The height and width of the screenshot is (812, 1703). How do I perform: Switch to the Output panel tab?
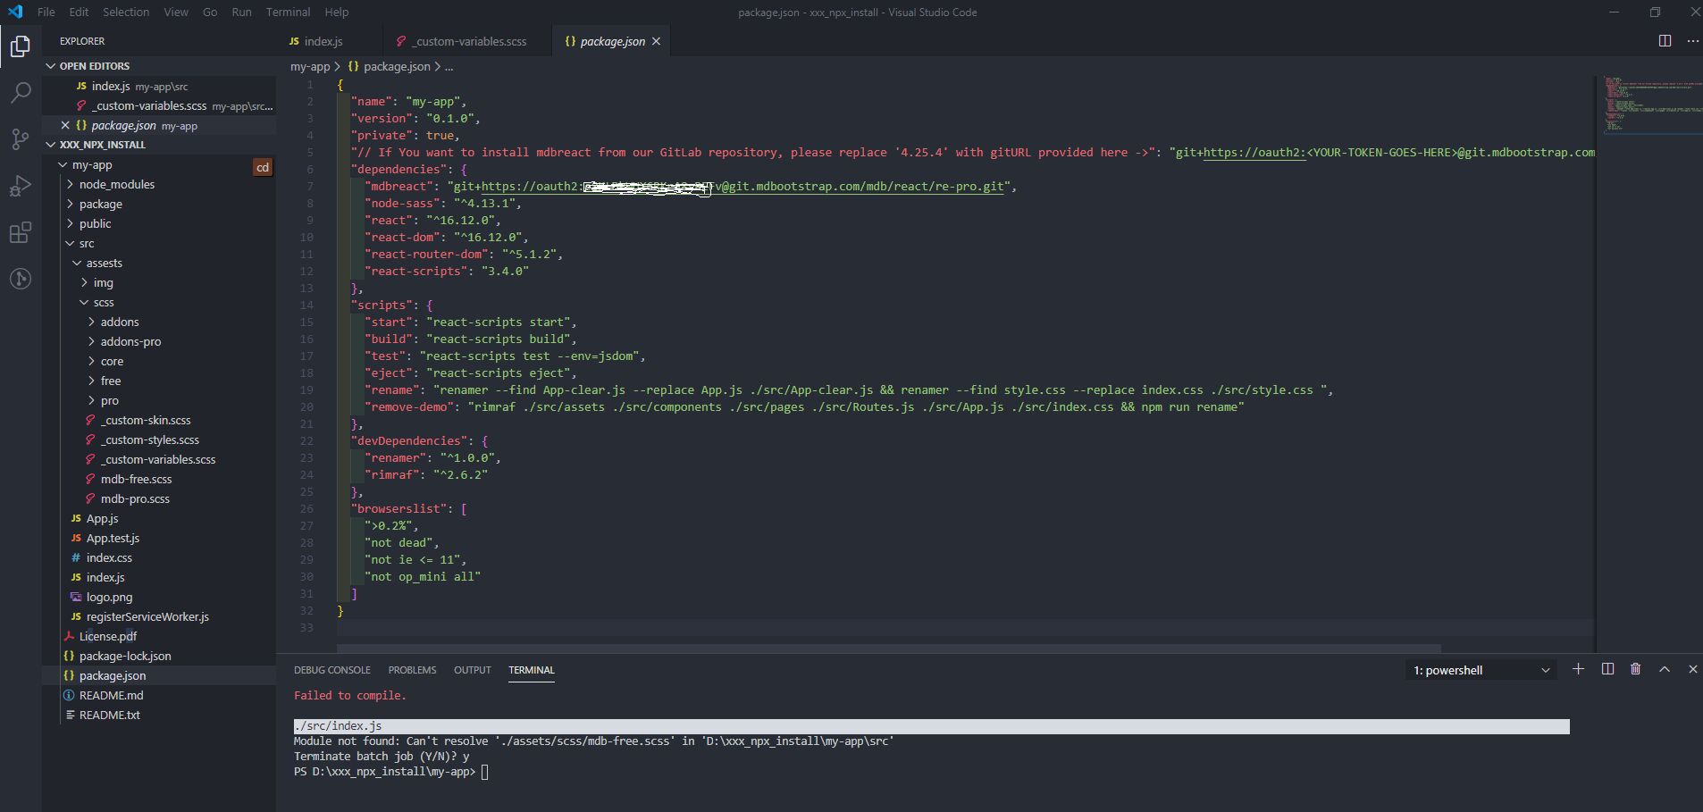pyautogui.click(x=473, y=670)
